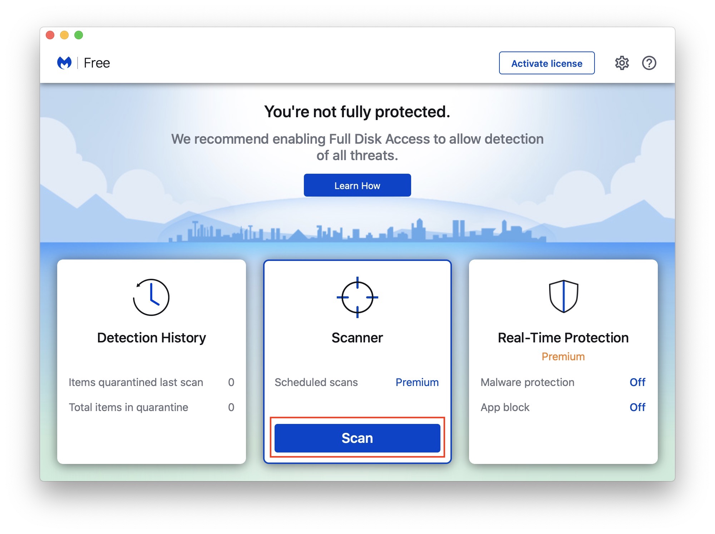Toggle Malware protection Off status
Screen dimensions: 715x534
click(x=637, y=382)
